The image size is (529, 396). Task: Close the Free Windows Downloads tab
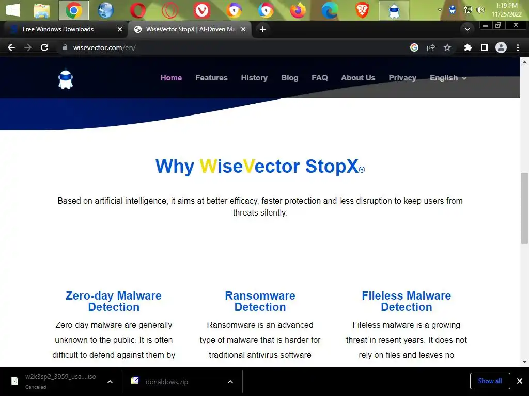point(120,29)
